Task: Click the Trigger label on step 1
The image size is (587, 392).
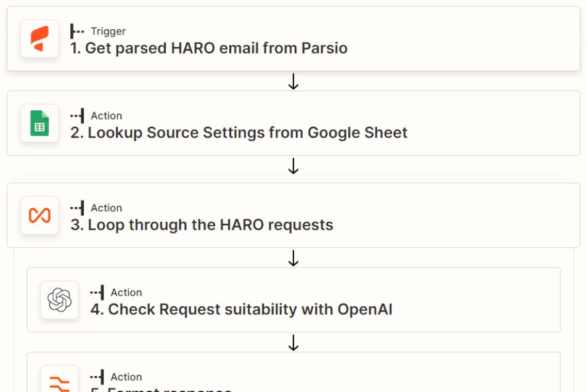Action: (x=108, y=31)
